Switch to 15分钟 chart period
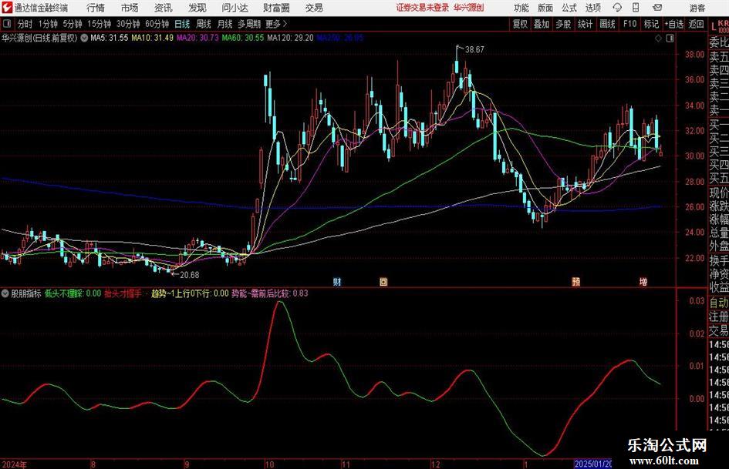Image resolution: width=729 pixels, height=469 pixels. [x=100, y=24]
